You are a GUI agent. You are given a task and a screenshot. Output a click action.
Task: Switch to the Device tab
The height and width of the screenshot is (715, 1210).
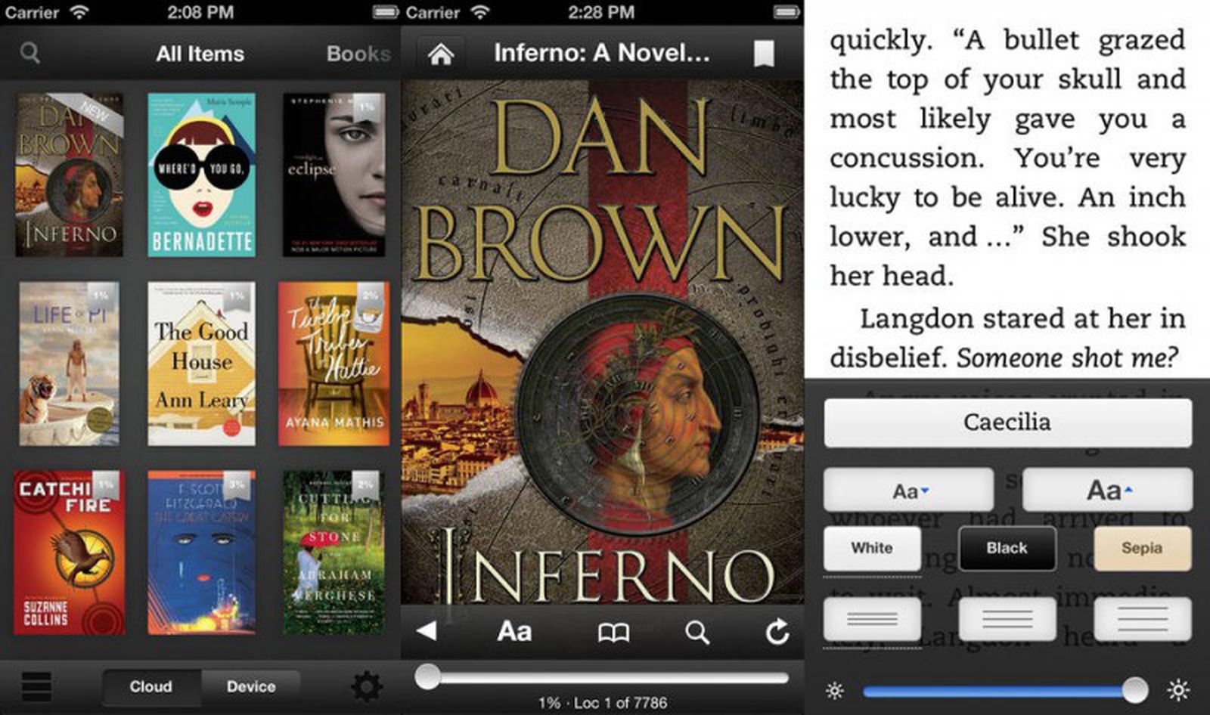251,686
